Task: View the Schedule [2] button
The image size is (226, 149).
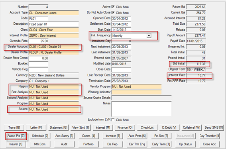Action: point(40,136)
